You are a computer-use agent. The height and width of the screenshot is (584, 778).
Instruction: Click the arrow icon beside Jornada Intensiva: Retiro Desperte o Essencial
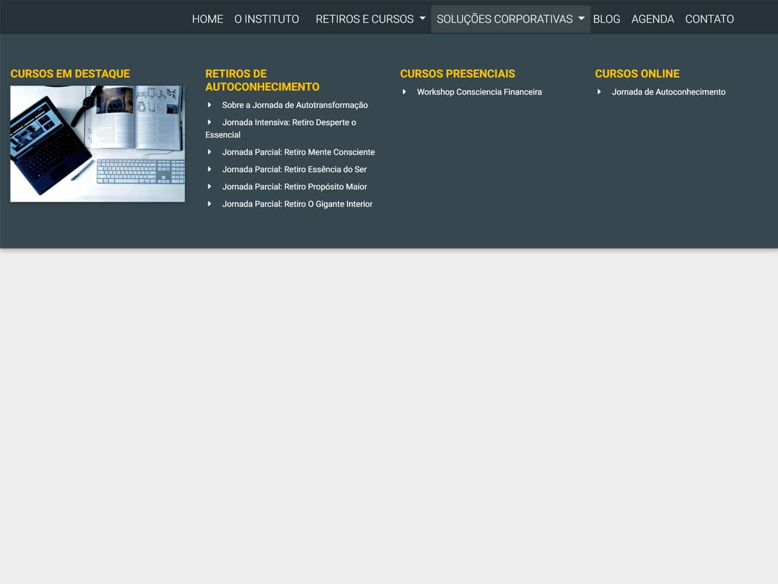point(210,122)
